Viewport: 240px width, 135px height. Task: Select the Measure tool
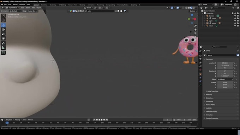[3, 48]
